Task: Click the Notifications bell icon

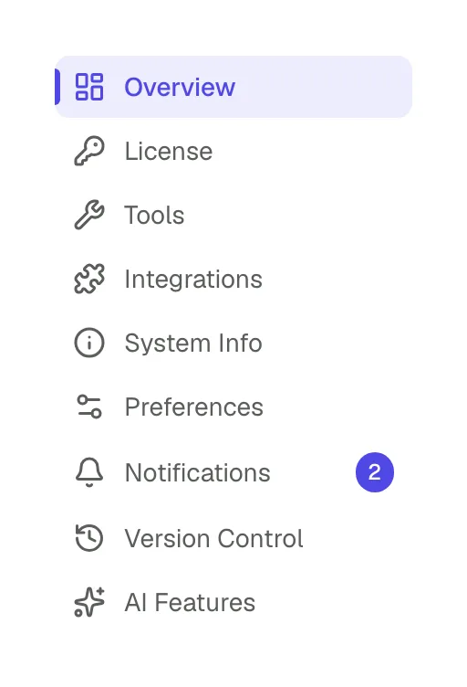Action: [x=89, y=472]
